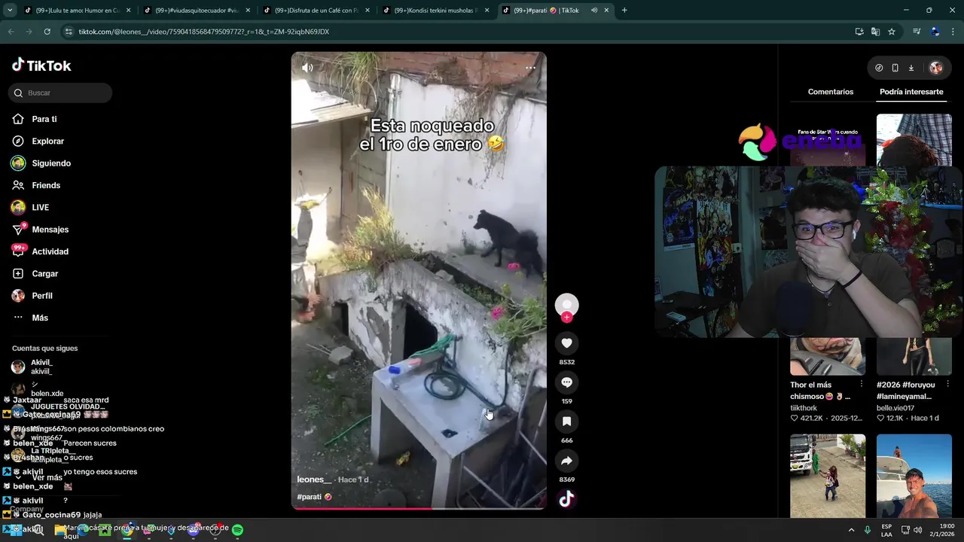This screenshot has height=542, width=964.
Task: Close the Lulu te amo browser tab
Action: click(129, 11)
